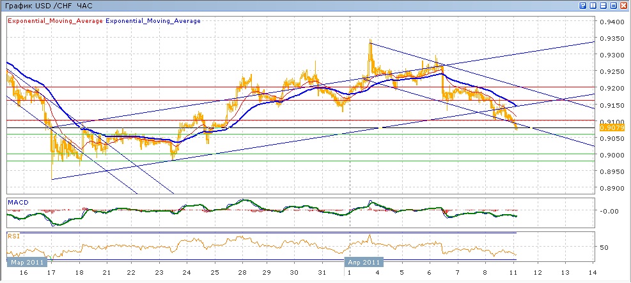Close the USD/CHF chart window

[623, 5]
